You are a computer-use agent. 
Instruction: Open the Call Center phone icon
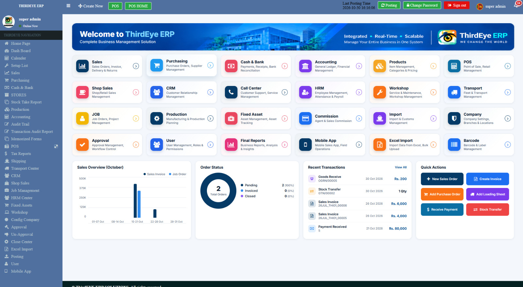tap(231, 92)
